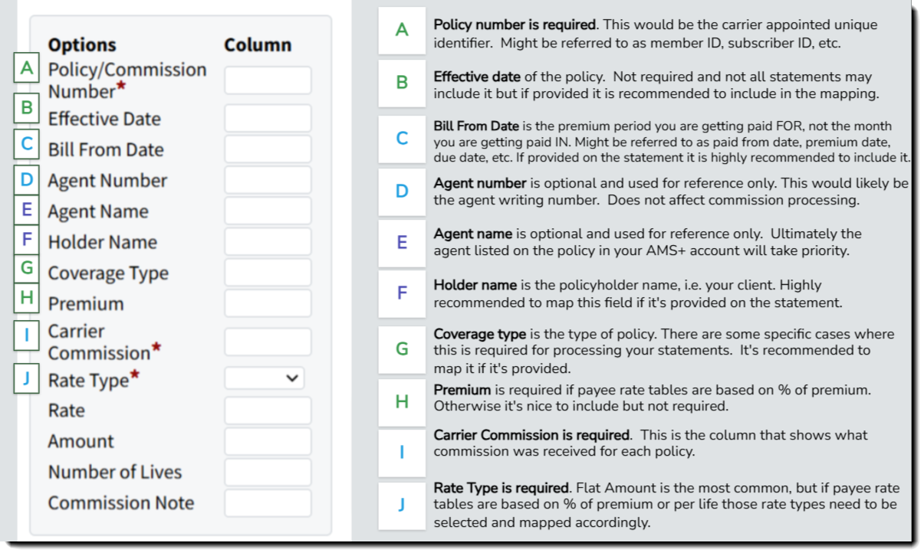Click the letter B marker beside Effective Date
Viewport: 924px width, 556px height.
(x=27, y=108)
